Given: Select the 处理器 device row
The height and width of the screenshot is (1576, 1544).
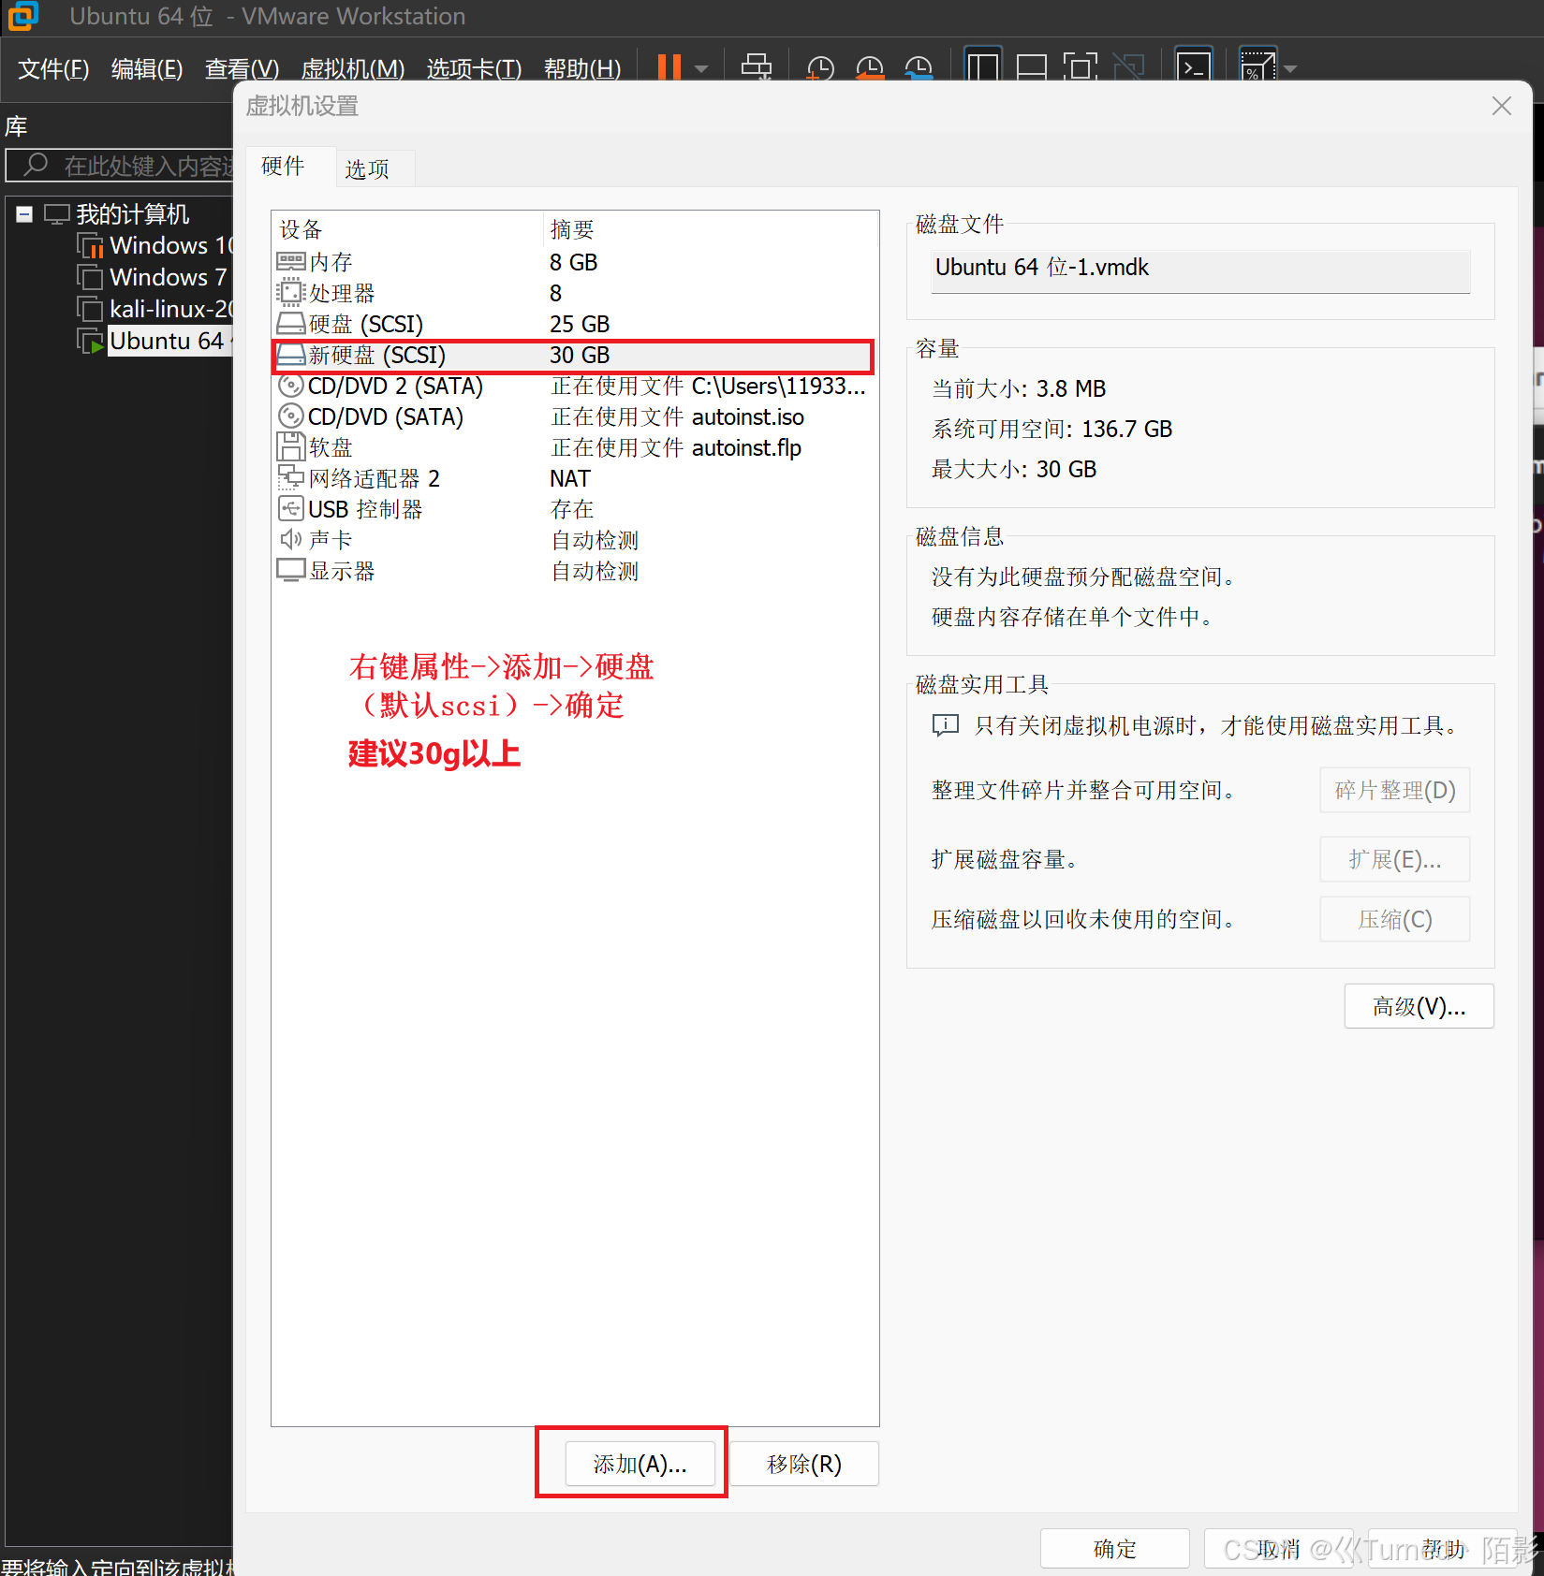Looking at the screenshot, I should pos(574,293).
